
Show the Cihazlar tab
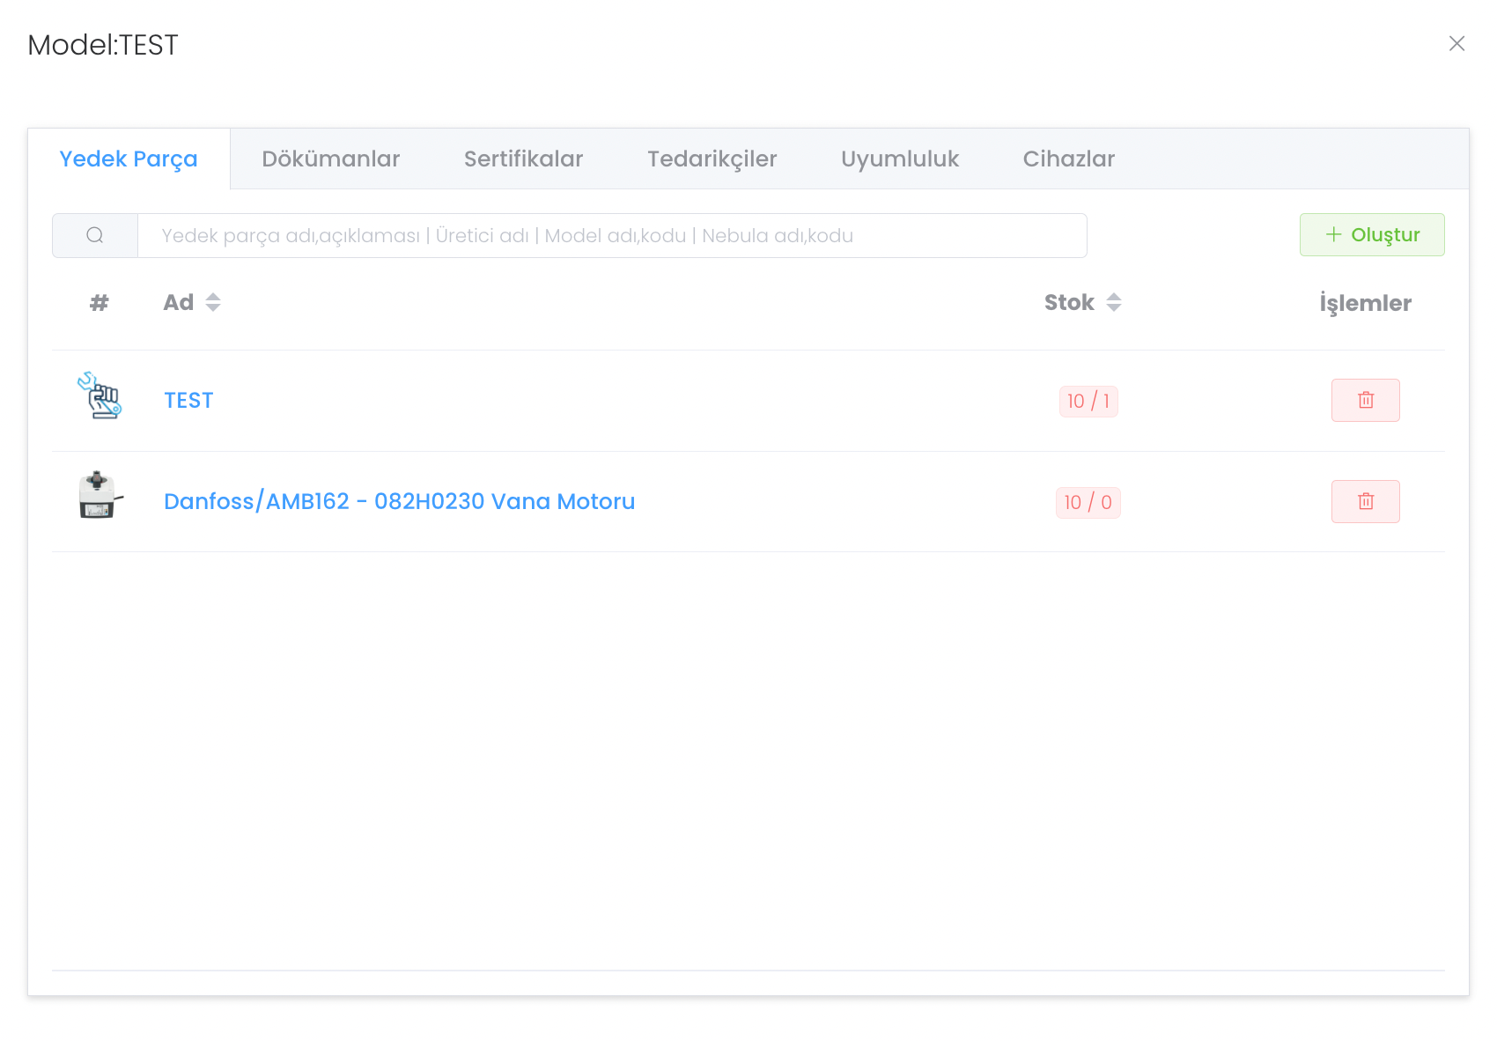(x=1068, y=159)
